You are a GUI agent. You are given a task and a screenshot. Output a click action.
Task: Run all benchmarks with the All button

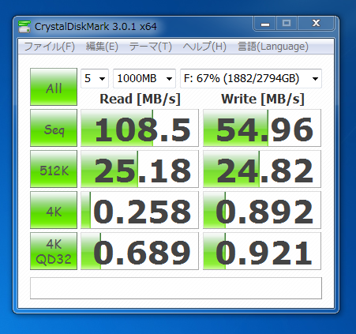pos(54,87)
